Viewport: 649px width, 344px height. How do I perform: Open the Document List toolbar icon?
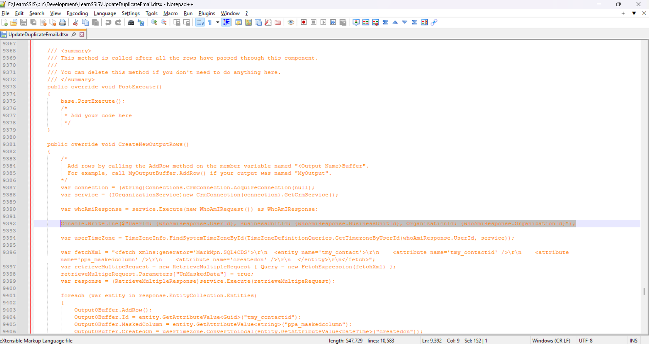coord(258,22)
